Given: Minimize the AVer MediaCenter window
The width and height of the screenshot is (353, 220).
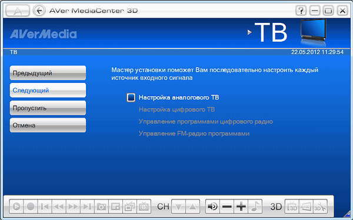Looking at the screenshot, I should click(x=315, y=11).
